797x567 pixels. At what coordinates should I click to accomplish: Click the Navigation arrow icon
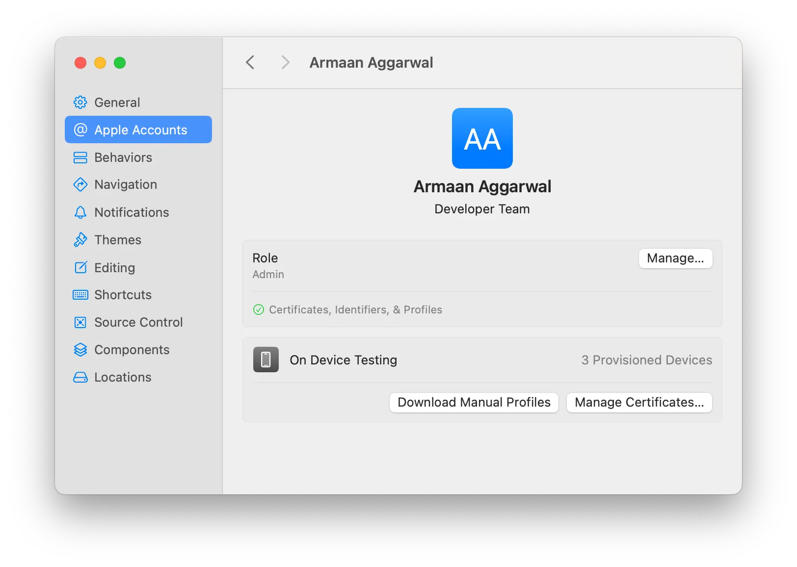80,184
